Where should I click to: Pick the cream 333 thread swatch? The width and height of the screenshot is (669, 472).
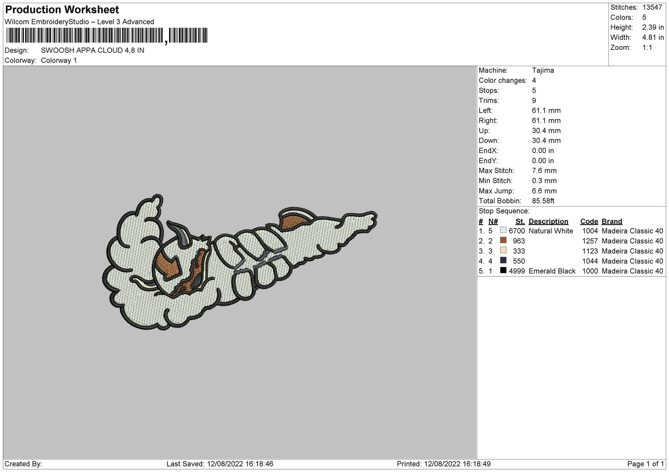coord(503,251)
